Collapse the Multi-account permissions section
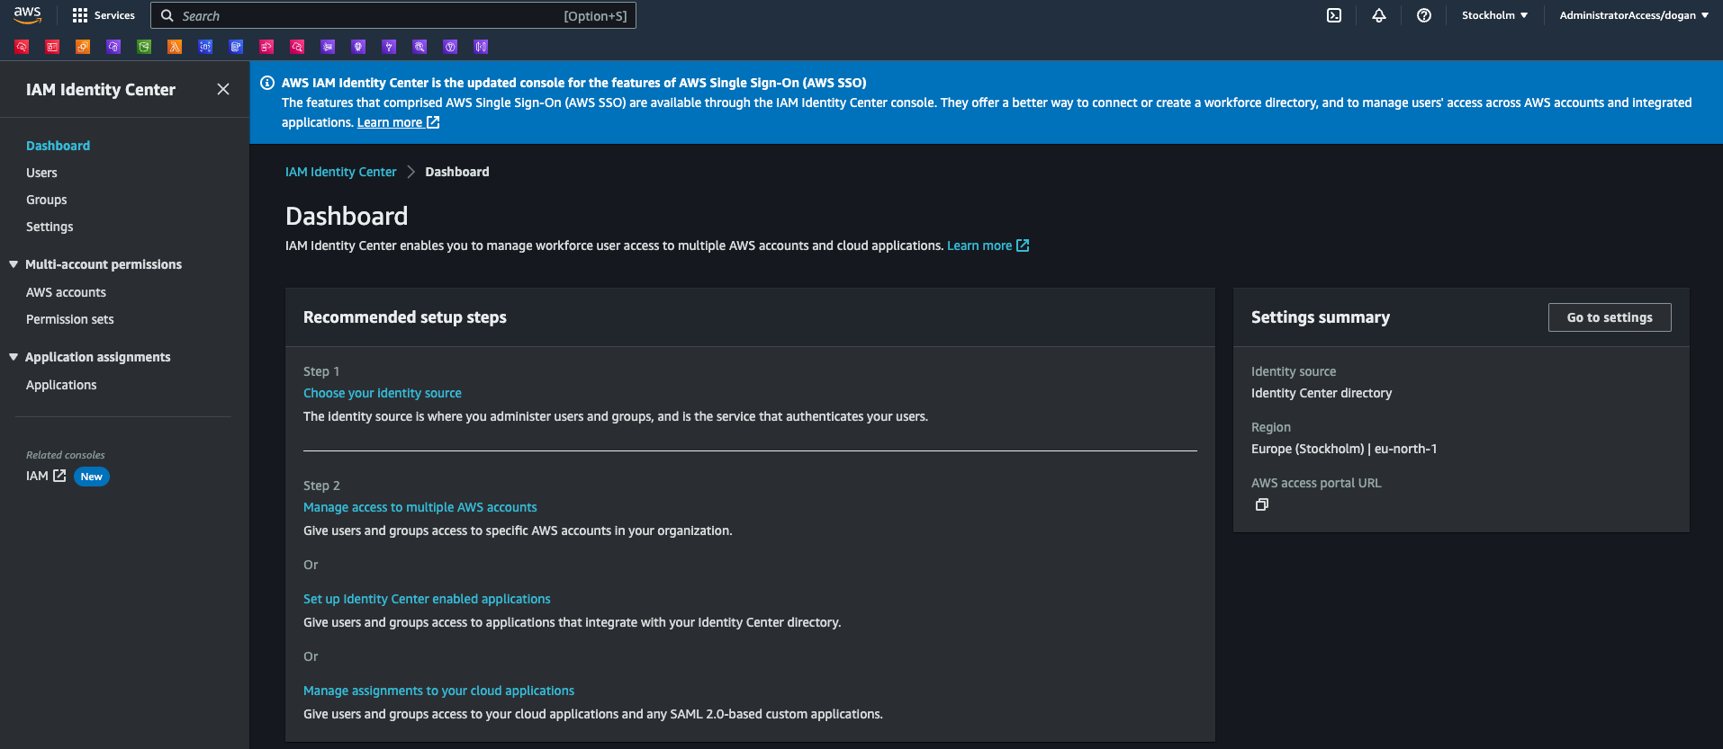Screen dimensions: 1723x749 (14, 264)
